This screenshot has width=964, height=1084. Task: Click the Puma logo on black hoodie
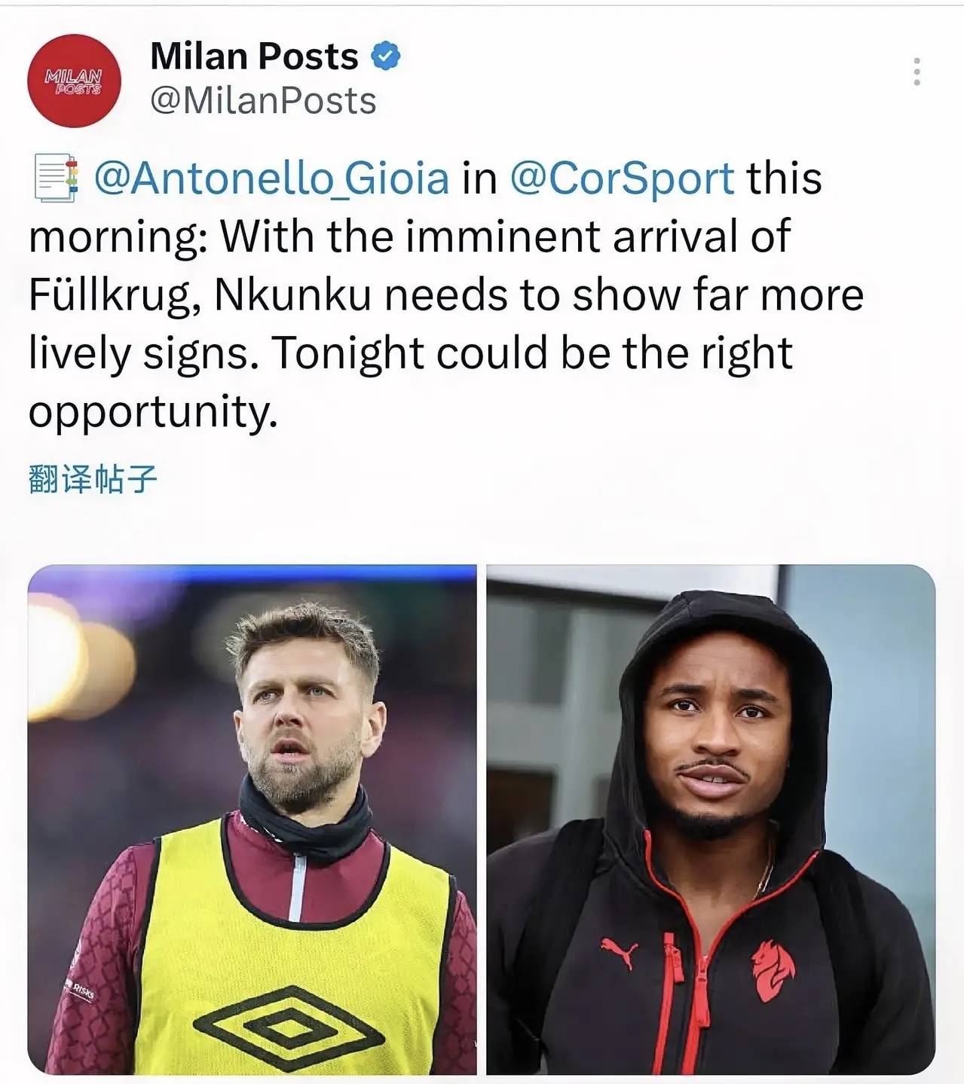click(619, 953)
